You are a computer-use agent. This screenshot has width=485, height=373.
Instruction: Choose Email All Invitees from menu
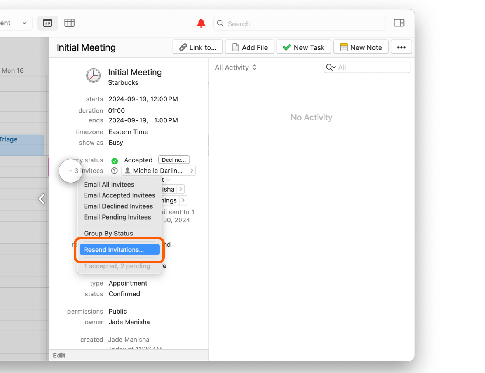pyautogui.click(x=109, y=185)
